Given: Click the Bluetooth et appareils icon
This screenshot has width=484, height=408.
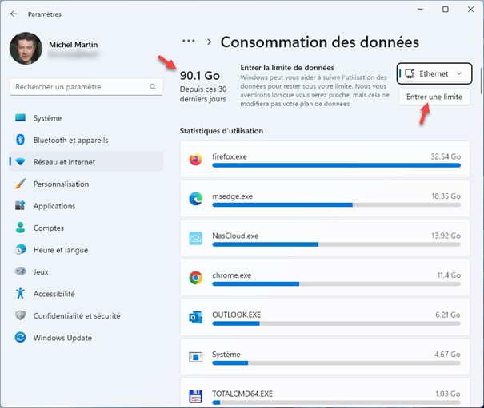Looking at the screenshot, I should click(21, 140).
